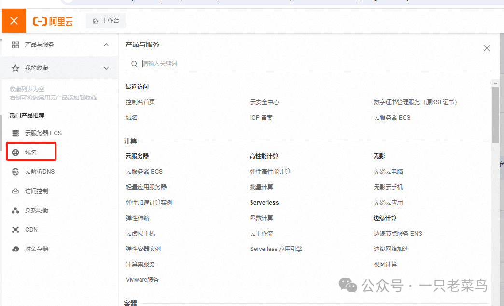
Task: Open the 工作台 home button
Action: coord(105,21)
